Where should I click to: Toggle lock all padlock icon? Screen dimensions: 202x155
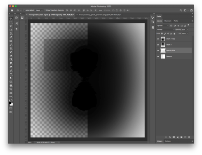pos(174,33)
